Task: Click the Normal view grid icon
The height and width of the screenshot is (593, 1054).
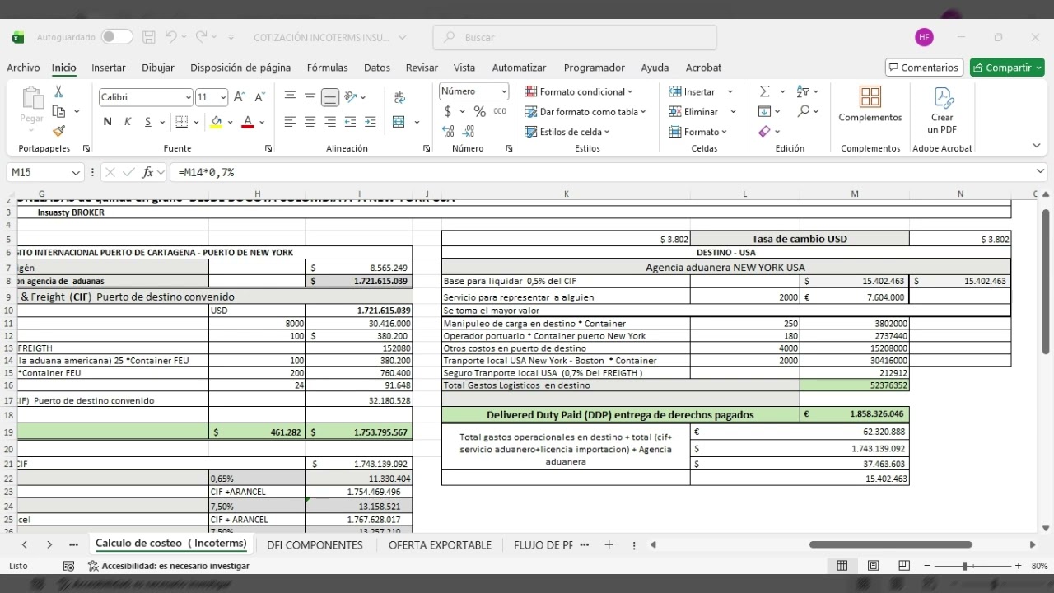Action: point(842,566)
